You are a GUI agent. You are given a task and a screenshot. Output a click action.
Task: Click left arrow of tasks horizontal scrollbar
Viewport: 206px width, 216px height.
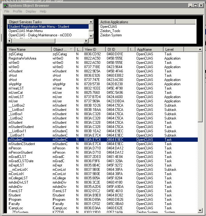[9, 41]
